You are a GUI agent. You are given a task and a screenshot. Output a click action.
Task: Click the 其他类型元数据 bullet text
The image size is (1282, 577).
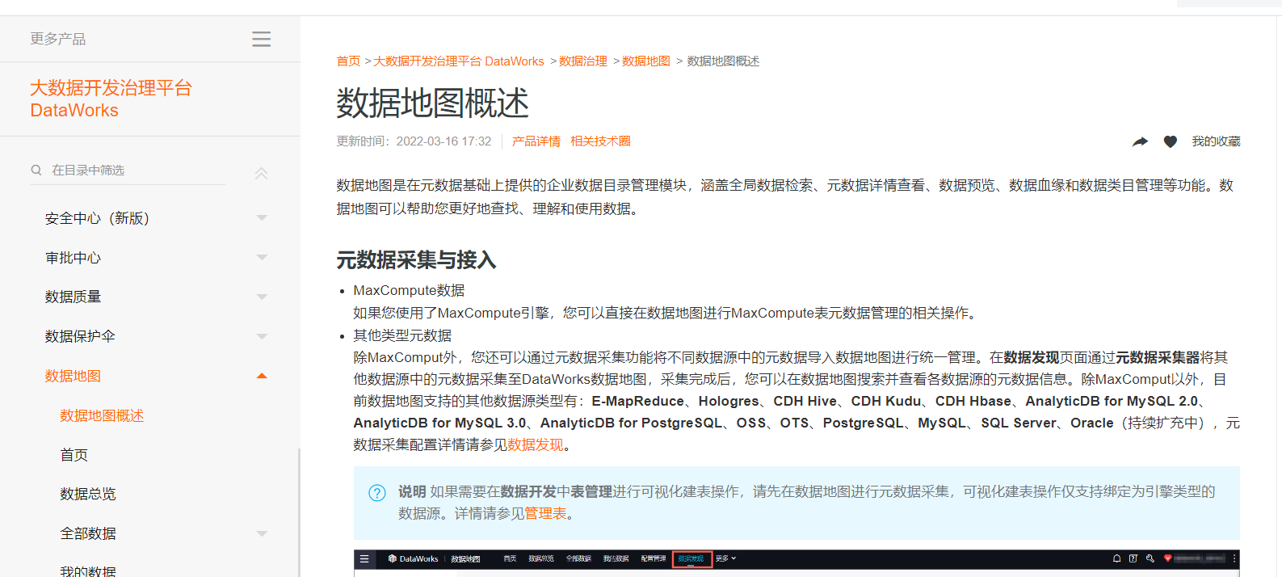coord(402,335)
